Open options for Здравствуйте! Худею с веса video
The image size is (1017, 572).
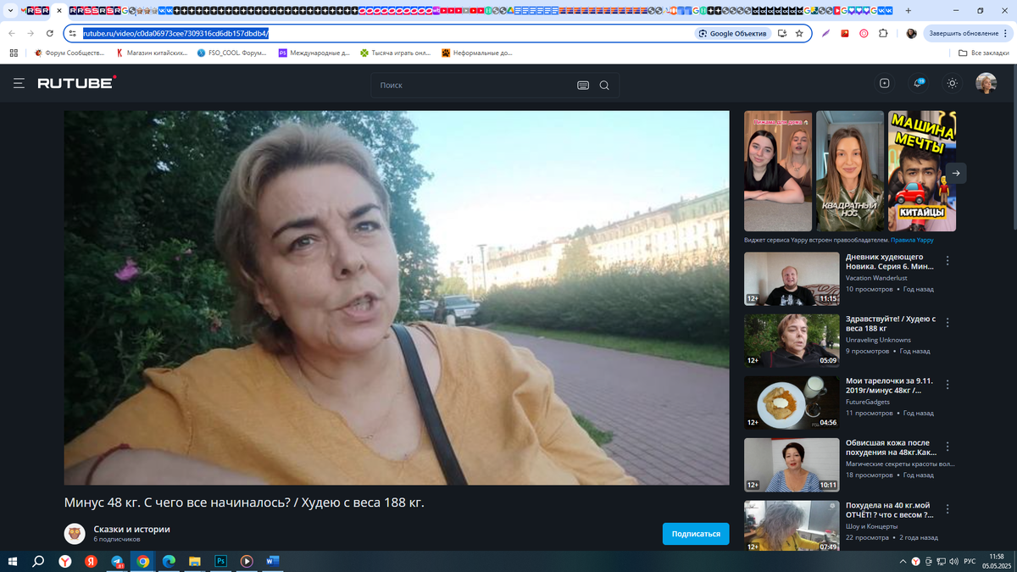coord(948,323)
